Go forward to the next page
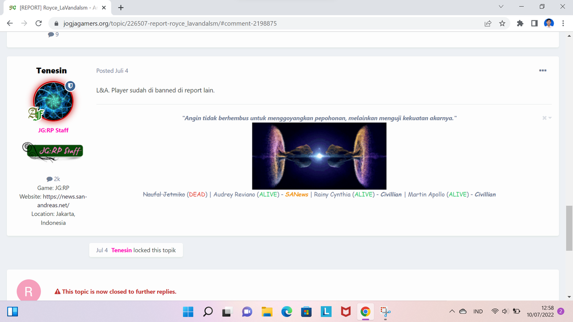Screen dimensions: 573x322 [24, 23]
